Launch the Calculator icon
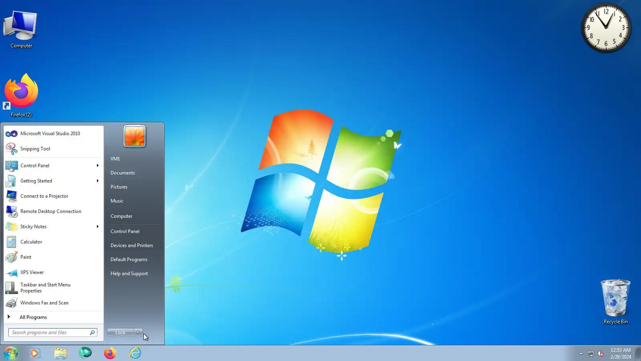 [x=12, y=242]
